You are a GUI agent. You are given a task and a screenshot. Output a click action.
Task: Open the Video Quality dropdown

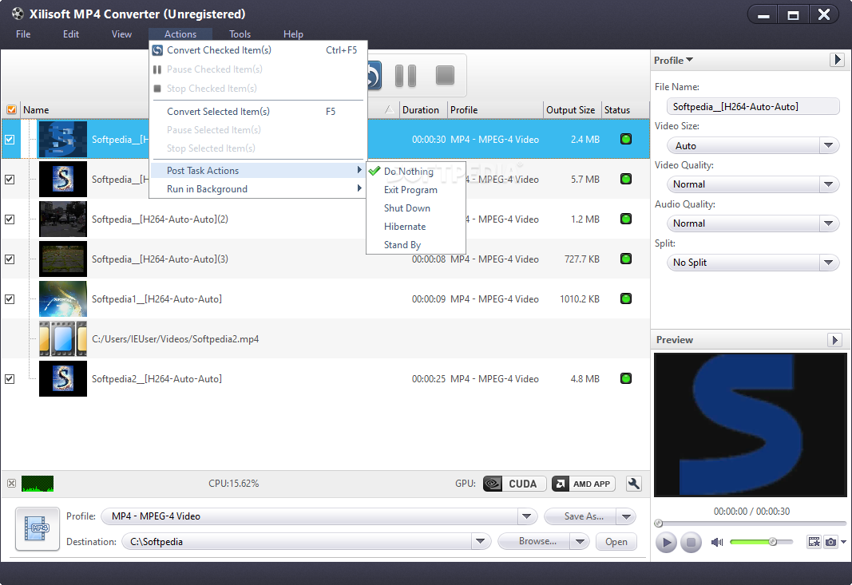[828, 184]
